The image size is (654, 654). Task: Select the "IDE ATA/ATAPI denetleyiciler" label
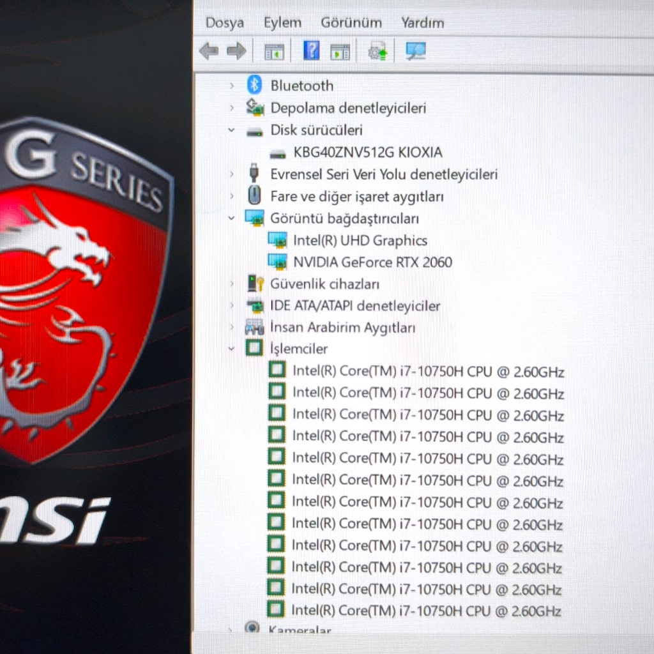(355, 306)
